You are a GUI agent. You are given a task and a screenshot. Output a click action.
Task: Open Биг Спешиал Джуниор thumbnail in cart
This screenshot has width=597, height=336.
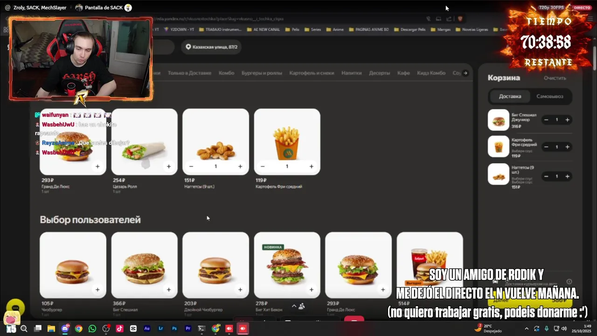[x=499, y=120]
